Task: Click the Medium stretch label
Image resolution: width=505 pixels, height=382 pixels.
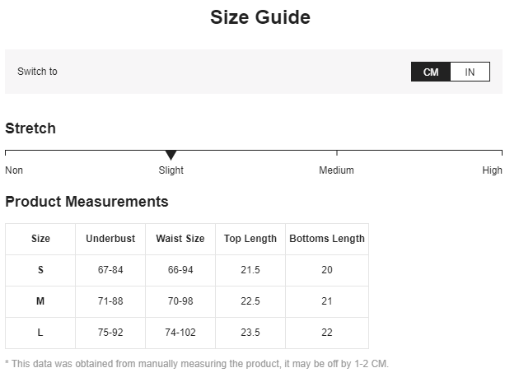Action: tap(336, 170)
